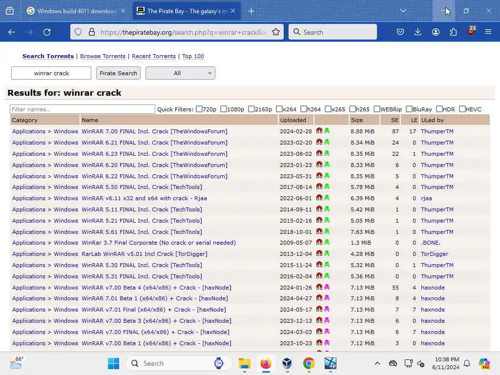Open Search Torrents navigation link
Viewport: 500px width, 375px height.
pos(48,56)
